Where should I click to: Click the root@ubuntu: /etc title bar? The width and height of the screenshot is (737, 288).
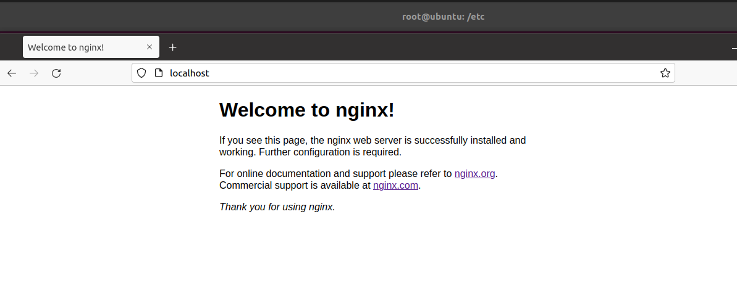[443, 17]
